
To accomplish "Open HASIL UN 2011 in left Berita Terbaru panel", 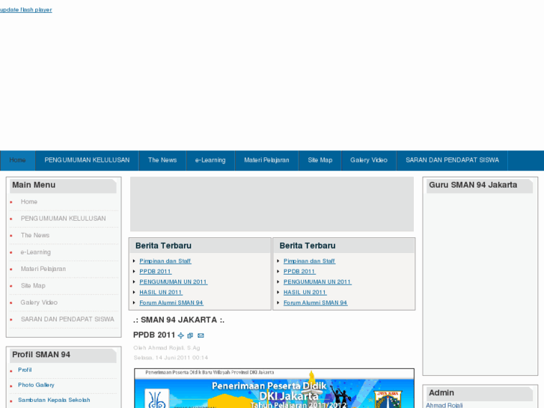I will click(161, 293).
